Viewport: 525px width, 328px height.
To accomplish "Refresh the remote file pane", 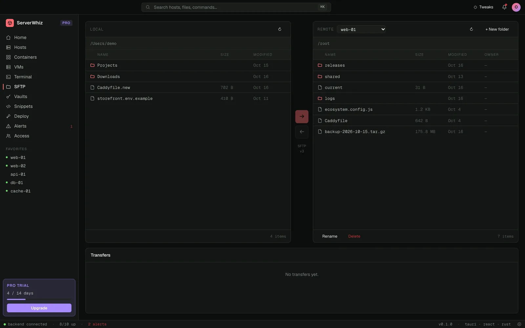I will pyautogui.click(x=471, y=29).
